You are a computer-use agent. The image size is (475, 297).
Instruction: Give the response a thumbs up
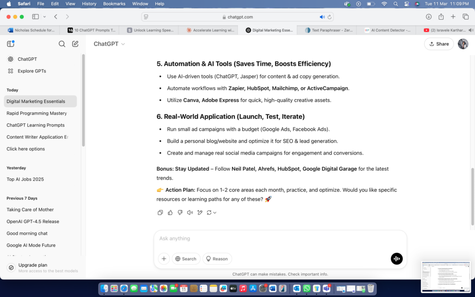(170, 213)
